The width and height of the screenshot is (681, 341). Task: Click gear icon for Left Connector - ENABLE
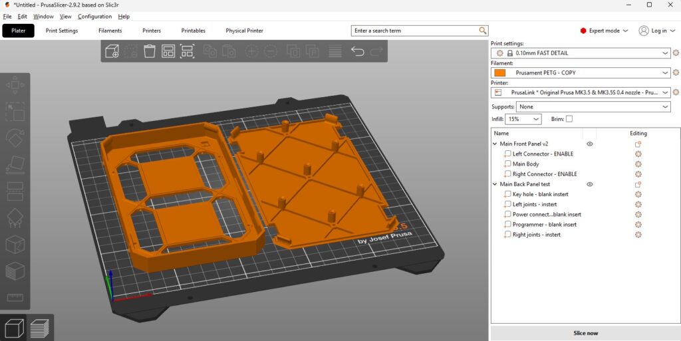coord(638,154)
